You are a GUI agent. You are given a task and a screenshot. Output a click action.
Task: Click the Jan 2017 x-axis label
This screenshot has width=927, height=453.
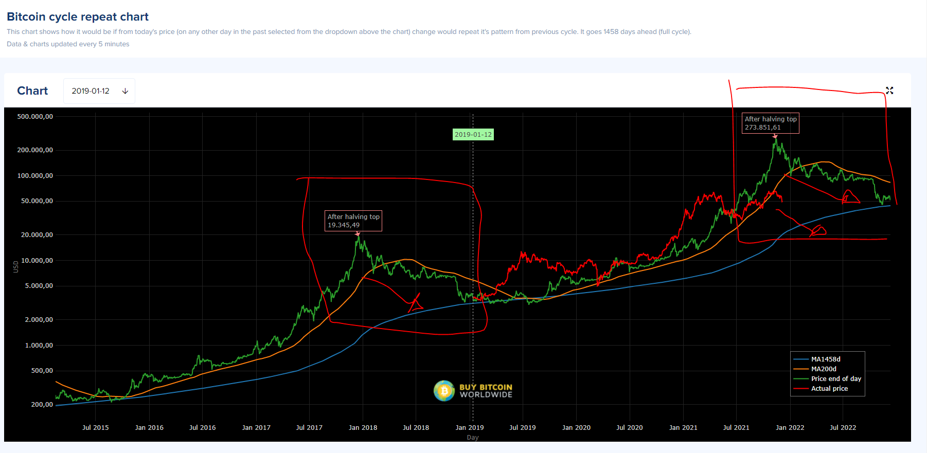pyautogui.click(x=256, y=428)
